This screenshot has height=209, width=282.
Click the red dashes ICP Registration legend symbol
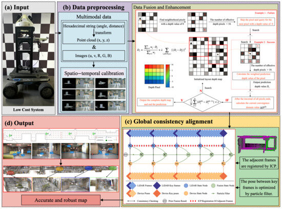click(193, 201)
